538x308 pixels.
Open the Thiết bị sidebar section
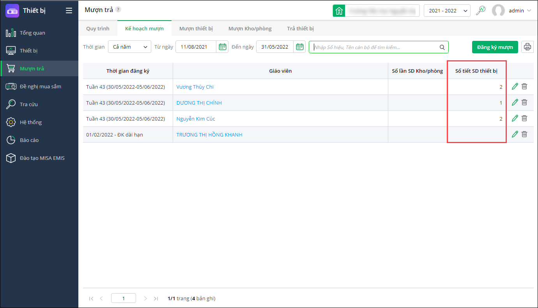click(x=39, y=51)
